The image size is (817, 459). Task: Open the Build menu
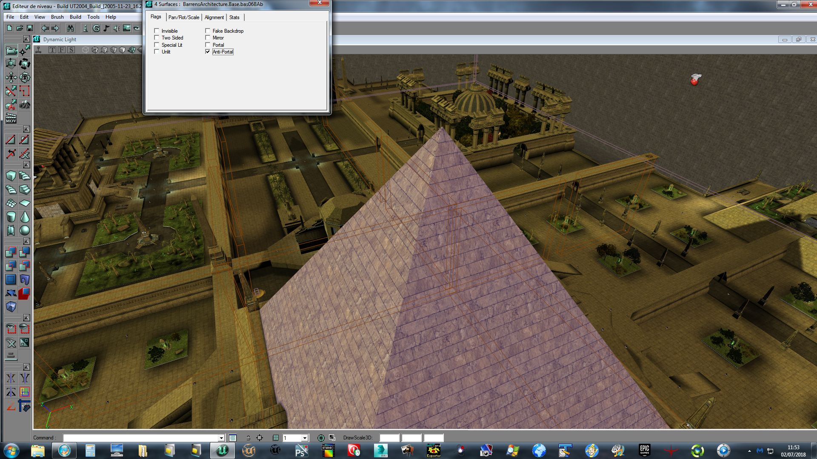click(75, 17)
